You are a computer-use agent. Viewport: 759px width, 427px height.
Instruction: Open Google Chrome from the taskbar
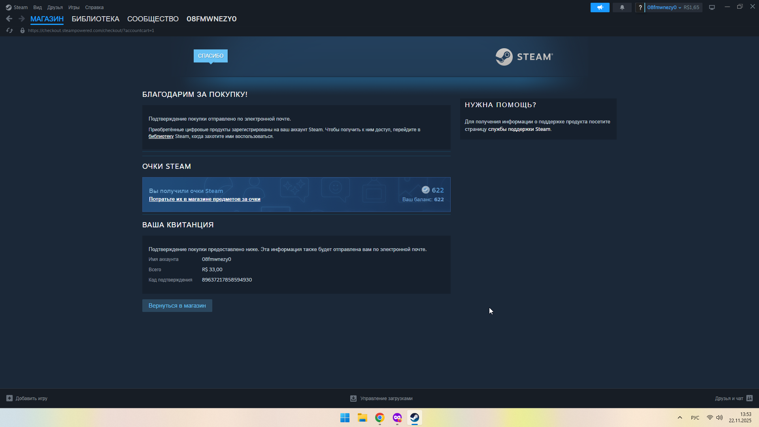(x=379, y=418)
